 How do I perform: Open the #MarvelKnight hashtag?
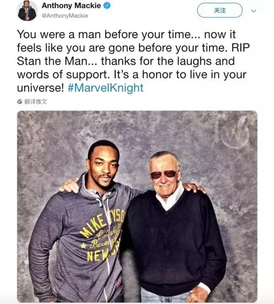tap(106, 88)
